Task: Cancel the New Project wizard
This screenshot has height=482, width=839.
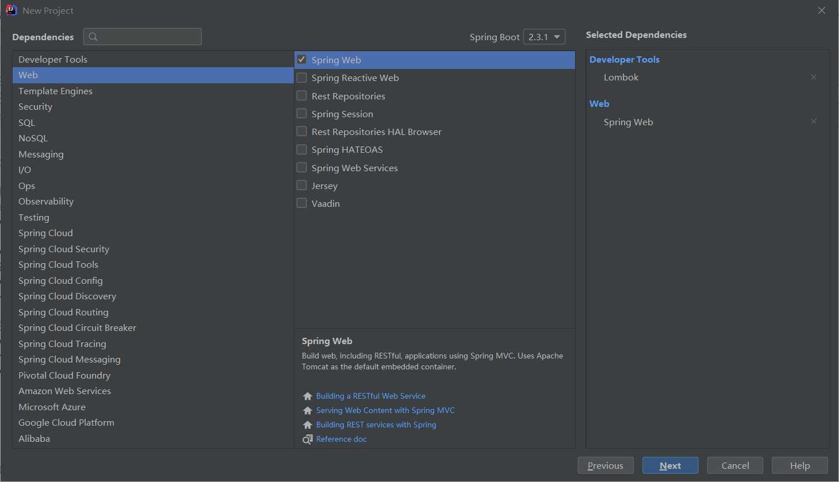Action: pos(735,465)
